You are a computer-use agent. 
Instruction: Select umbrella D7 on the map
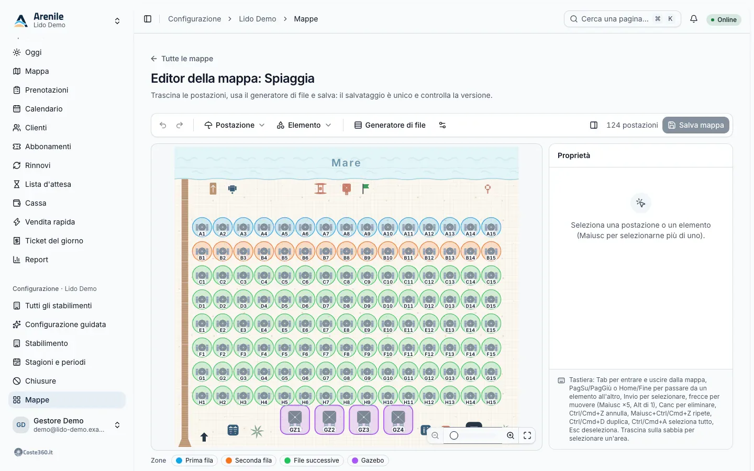[326, 299]
